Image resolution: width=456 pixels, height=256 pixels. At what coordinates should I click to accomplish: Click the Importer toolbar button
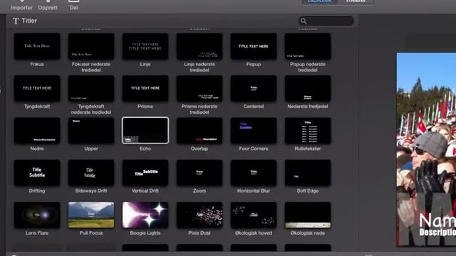point(21,6)
